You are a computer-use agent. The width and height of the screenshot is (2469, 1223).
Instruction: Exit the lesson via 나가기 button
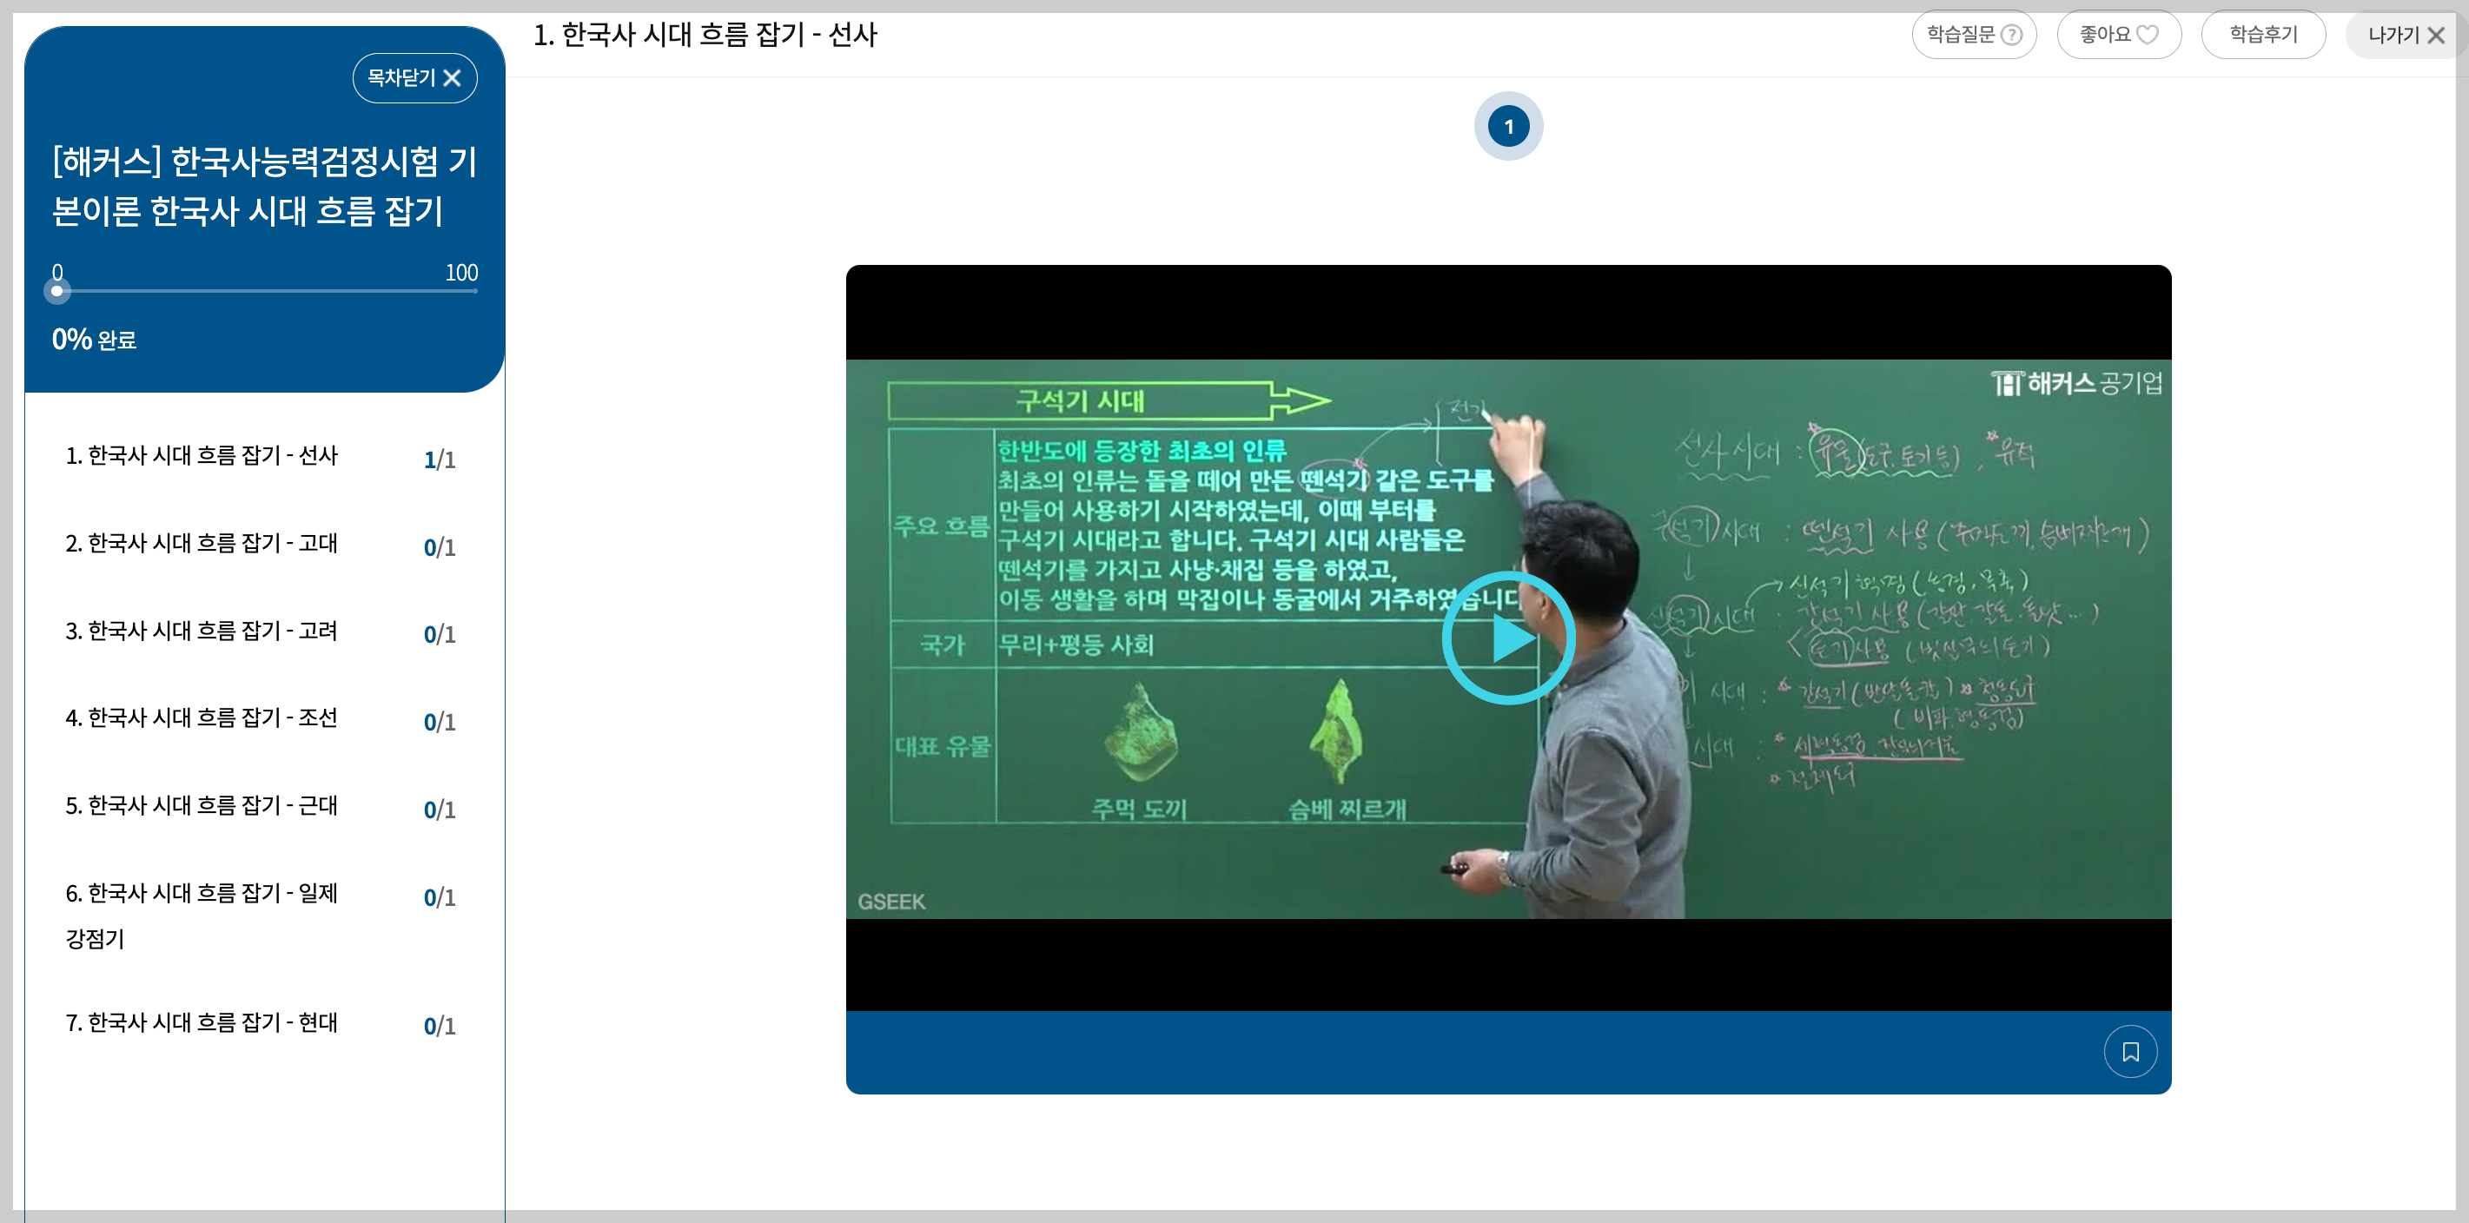pos(2405,36)
